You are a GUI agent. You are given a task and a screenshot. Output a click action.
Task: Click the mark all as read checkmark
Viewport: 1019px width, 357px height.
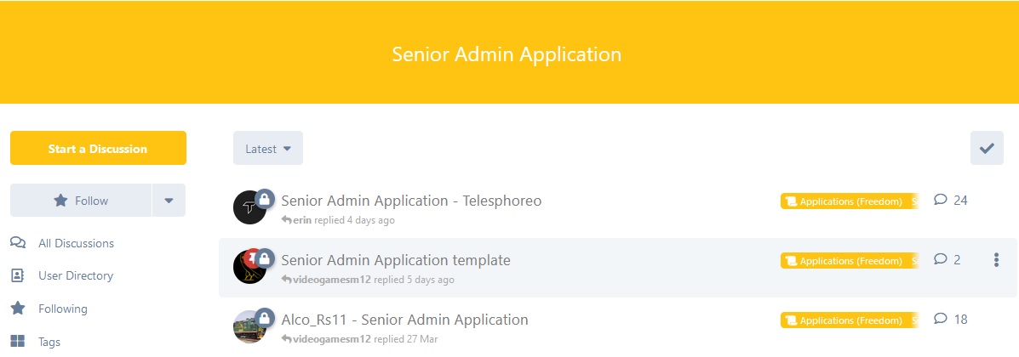tap(987, 148)
